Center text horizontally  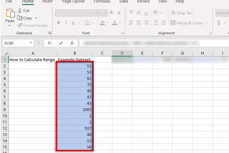pos(138,23)
